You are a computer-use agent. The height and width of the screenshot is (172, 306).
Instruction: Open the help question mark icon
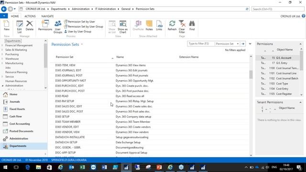304,16
